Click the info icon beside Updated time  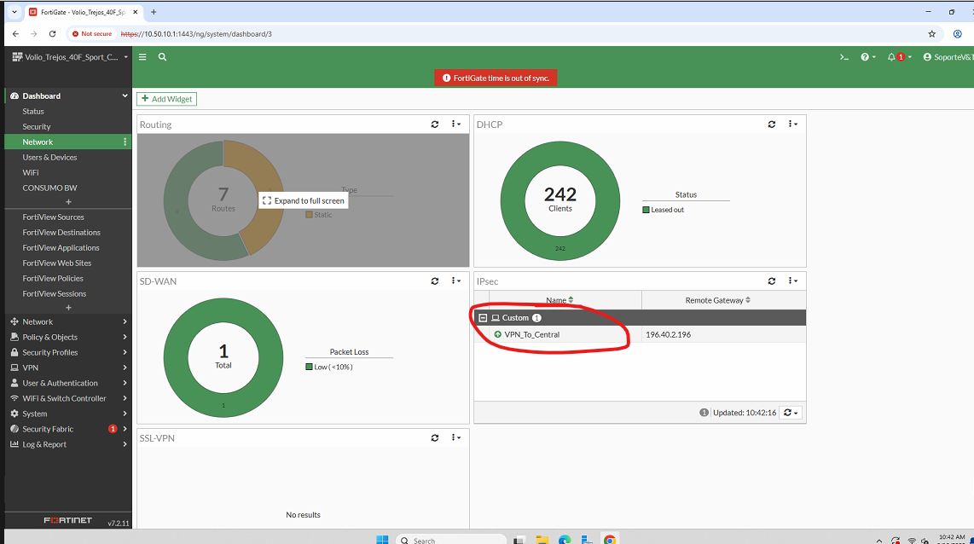[x=704, y=413]
